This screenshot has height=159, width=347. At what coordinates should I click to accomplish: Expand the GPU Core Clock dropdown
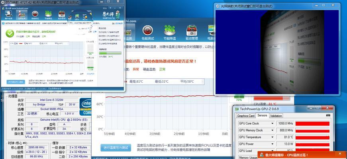point(273,124)
